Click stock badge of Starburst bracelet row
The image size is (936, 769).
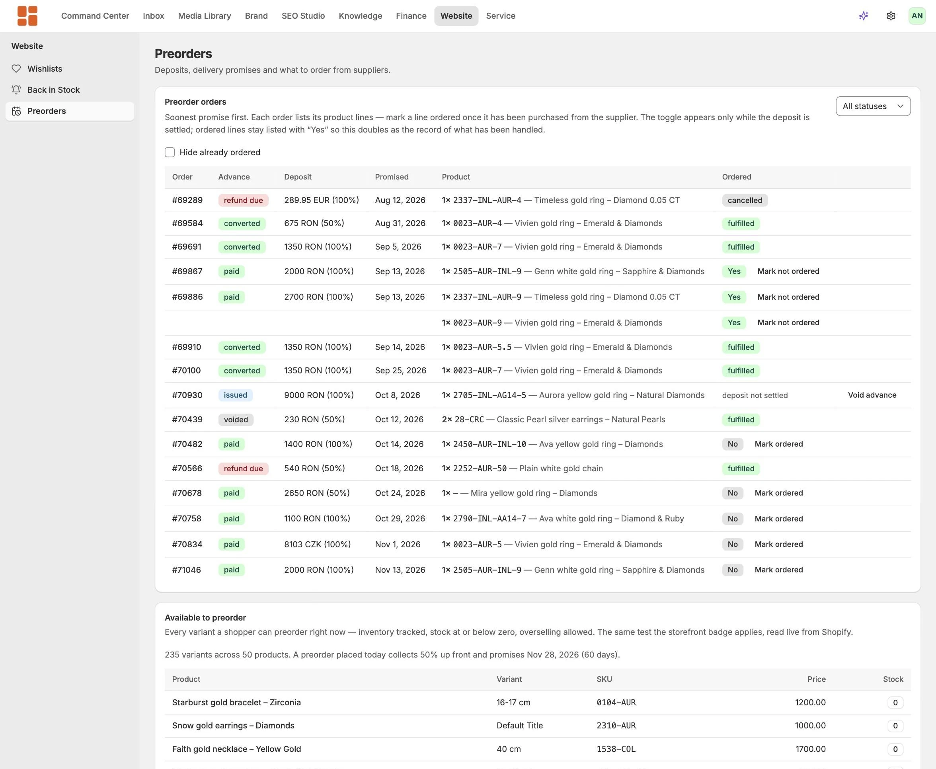pyautogui.click(x=895, y=703)
